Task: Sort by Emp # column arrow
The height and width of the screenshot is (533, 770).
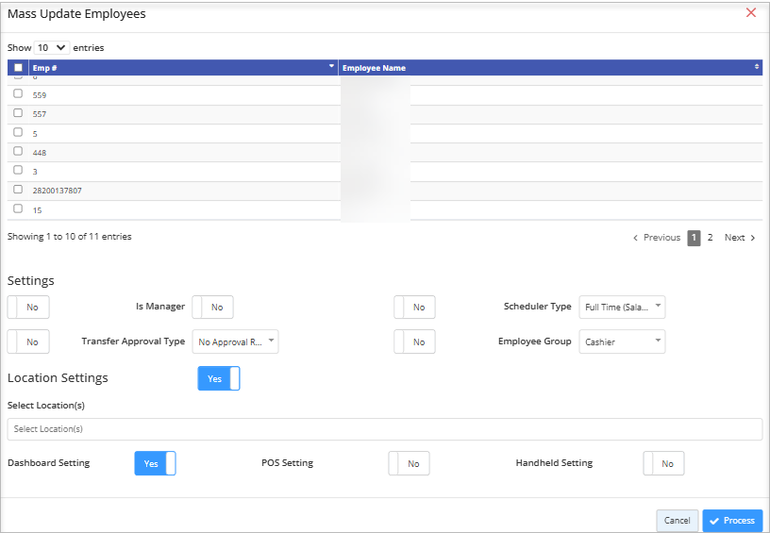Action: tap(331, 66)
